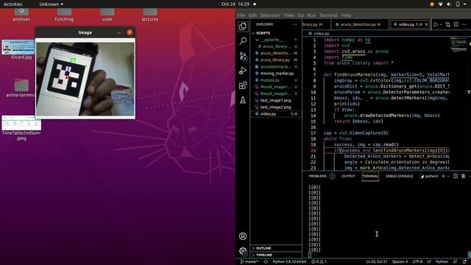Open editor more actions ellipsis

tap(464, 24)
